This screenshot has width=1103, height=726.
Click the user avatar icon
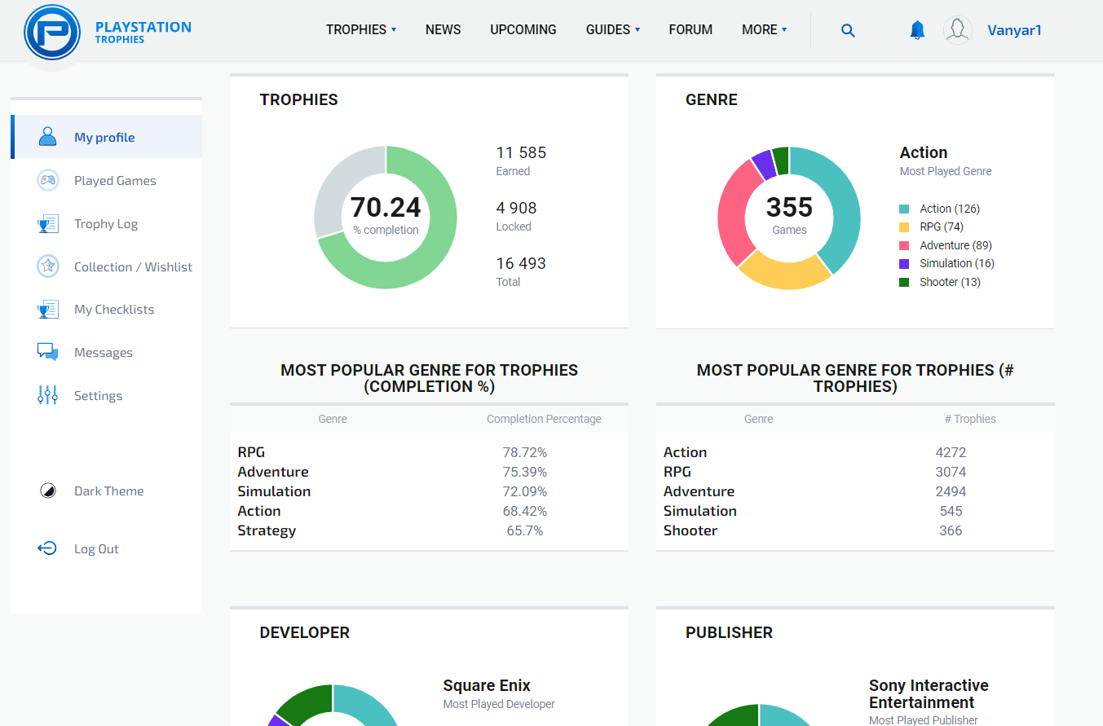point(957,30)
